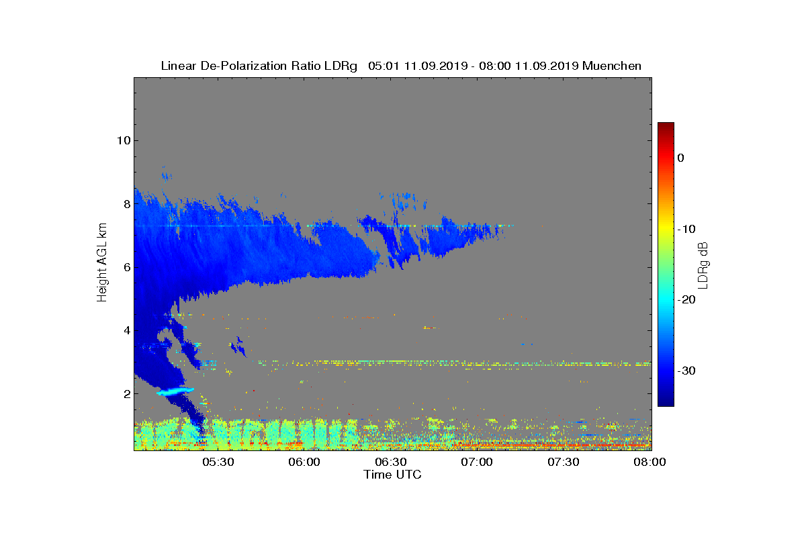
Task: Click the dark blue bottom of the colorbar
Action: (666, 400)
